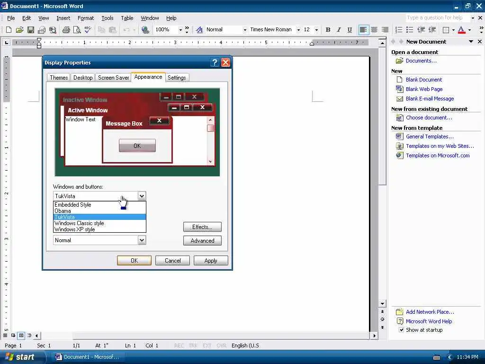The width and height of the screenshot is (485, 364).
Task: Open the Zoom 100% dropdown
Action: tap(180, 30)
